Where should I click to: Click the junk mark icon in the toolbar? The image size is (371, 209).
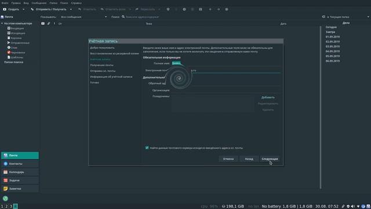pos(184,9)
